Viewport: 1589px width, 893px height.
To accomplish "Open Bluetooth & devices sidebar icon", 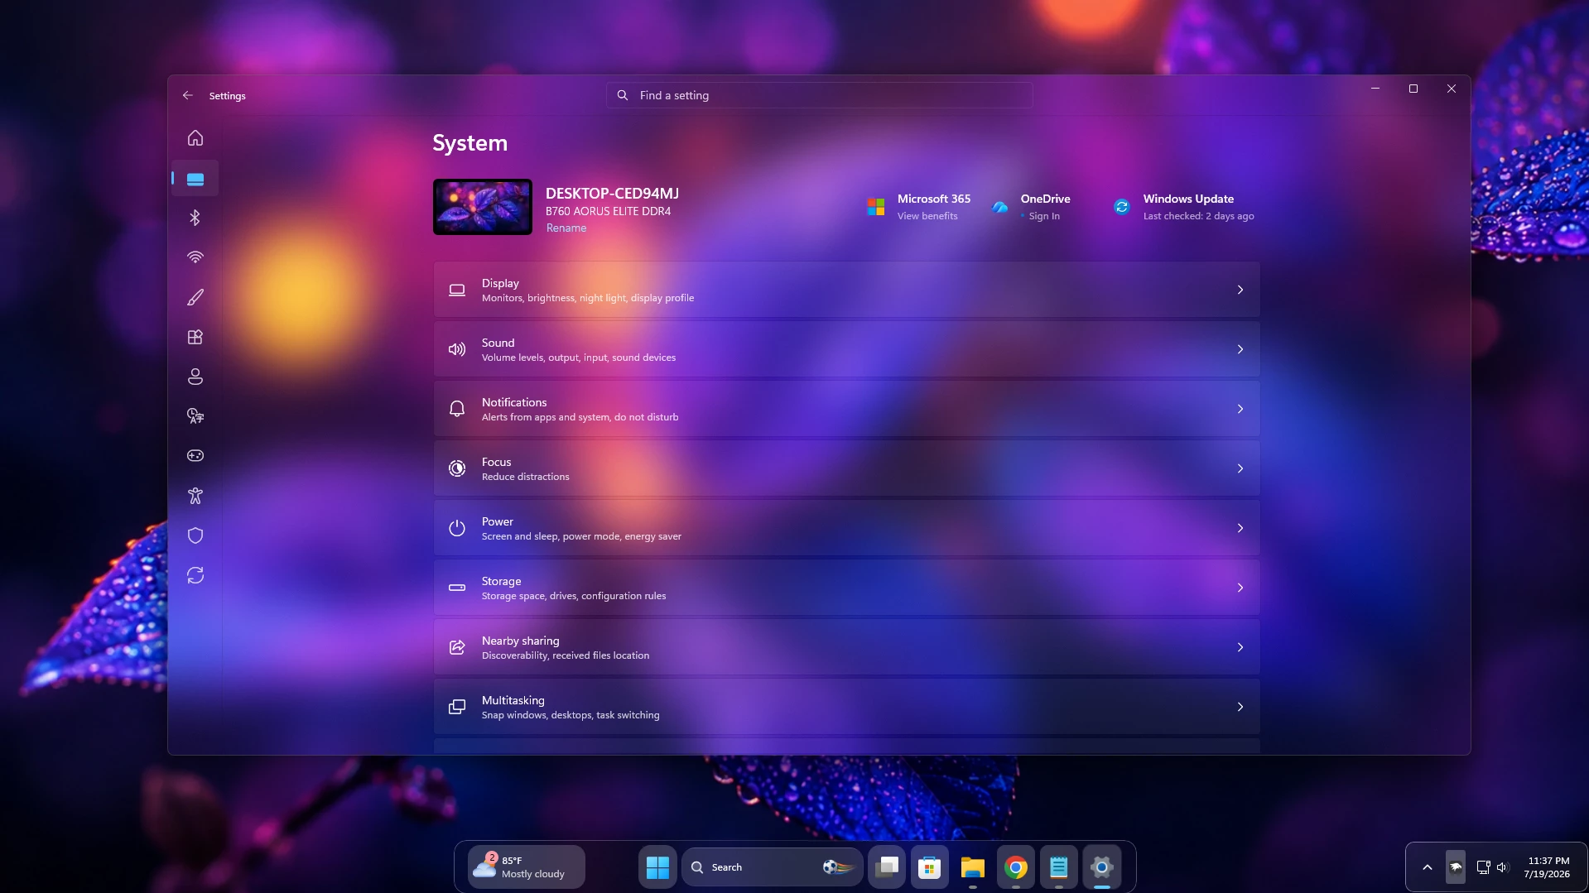I will [x=195, y=218].
